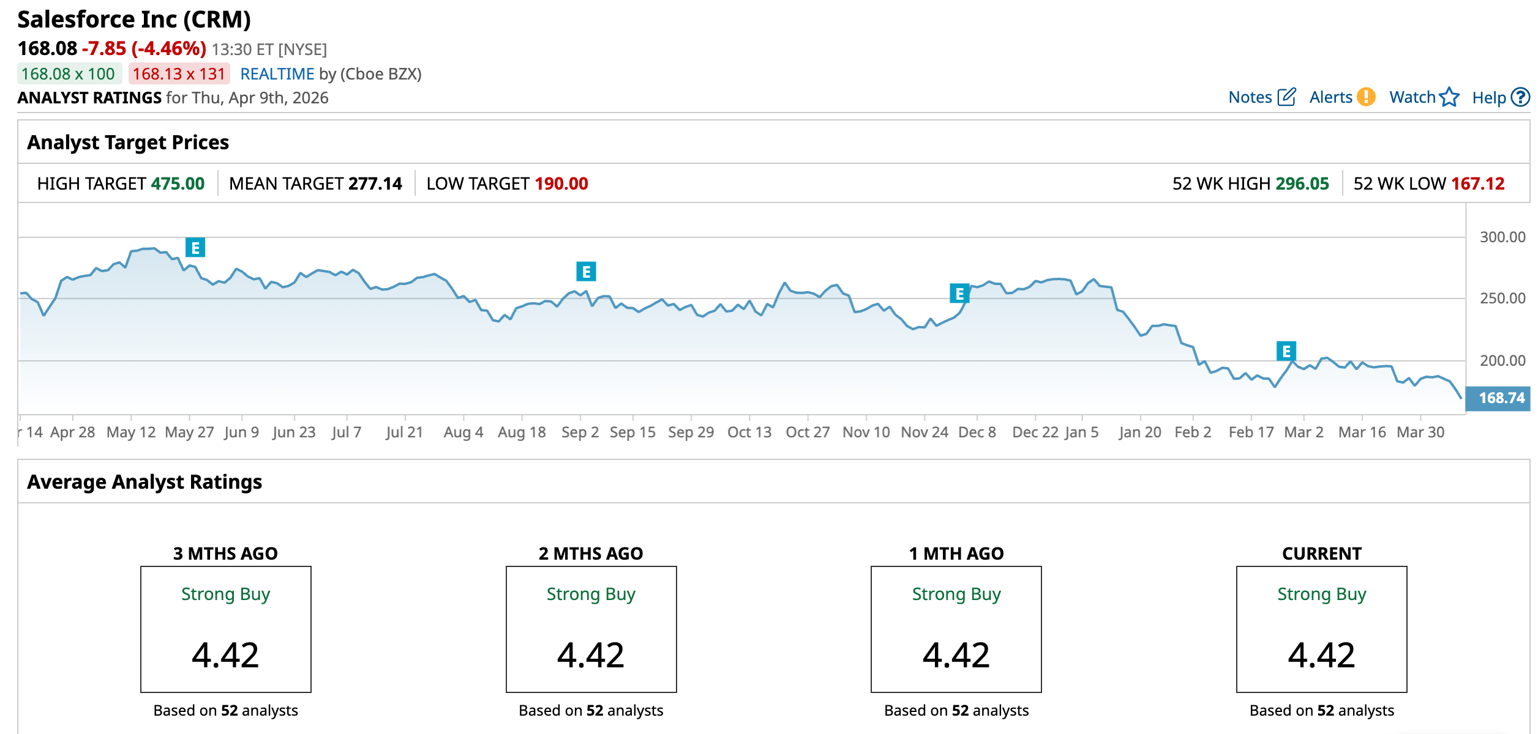1538x734 pixels.
Task: Select the CURRENT Strong Buy rating box
Action: click(x=1321, y=629)
